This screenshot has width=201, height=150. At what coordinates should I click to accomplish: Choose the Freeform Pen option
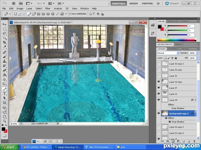click(34, 14)
